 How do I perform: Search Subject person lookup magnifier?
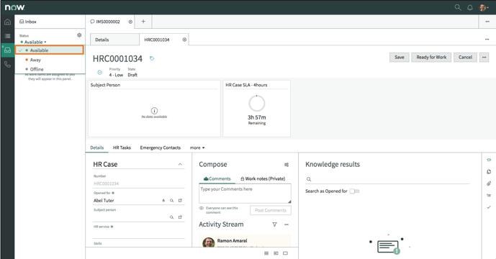tap(171, 217)
